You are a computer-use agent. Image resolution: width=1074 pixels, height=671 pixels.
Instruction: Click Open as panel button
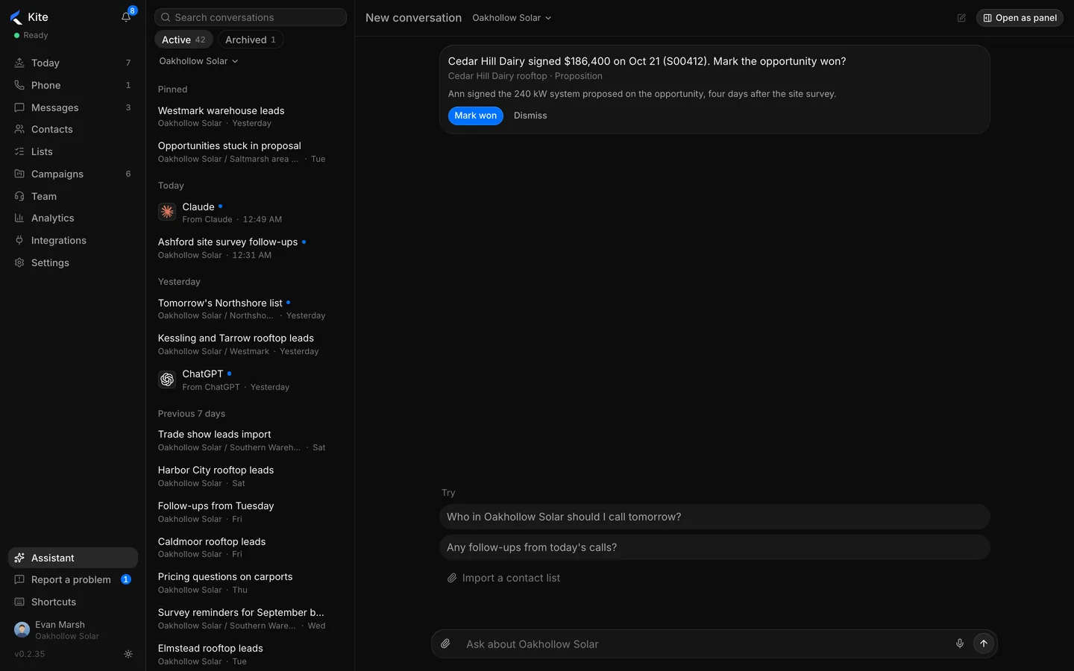pyautogui.click(x=1020, y=18)
